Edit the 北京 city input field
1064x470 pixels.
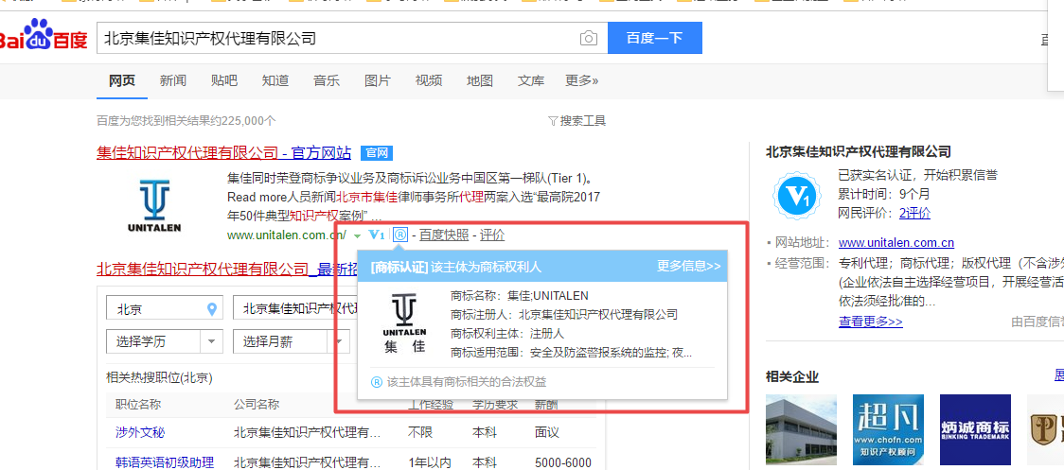pos(165,309)
